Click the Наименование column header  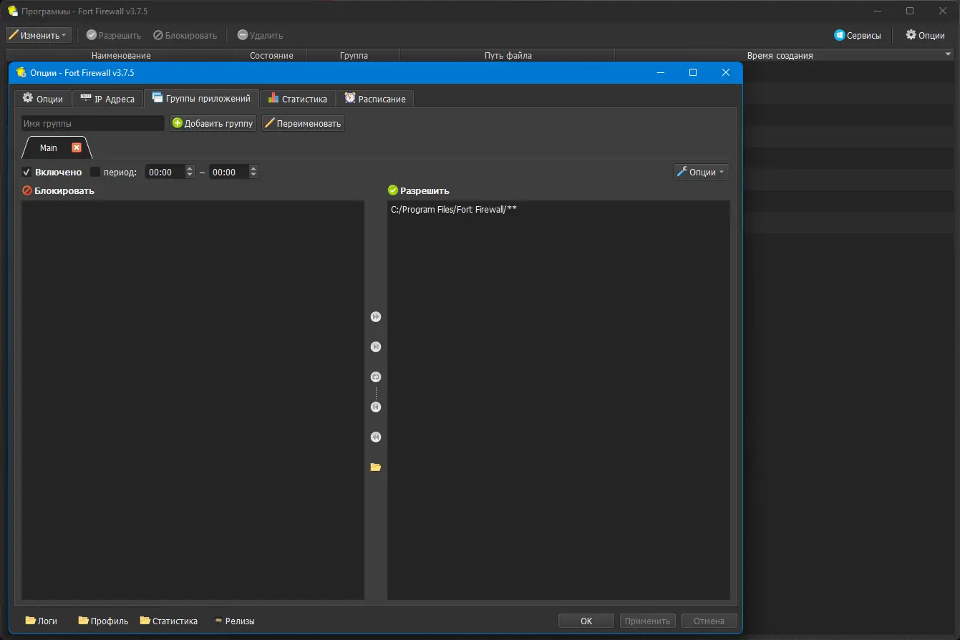[121, 55]
